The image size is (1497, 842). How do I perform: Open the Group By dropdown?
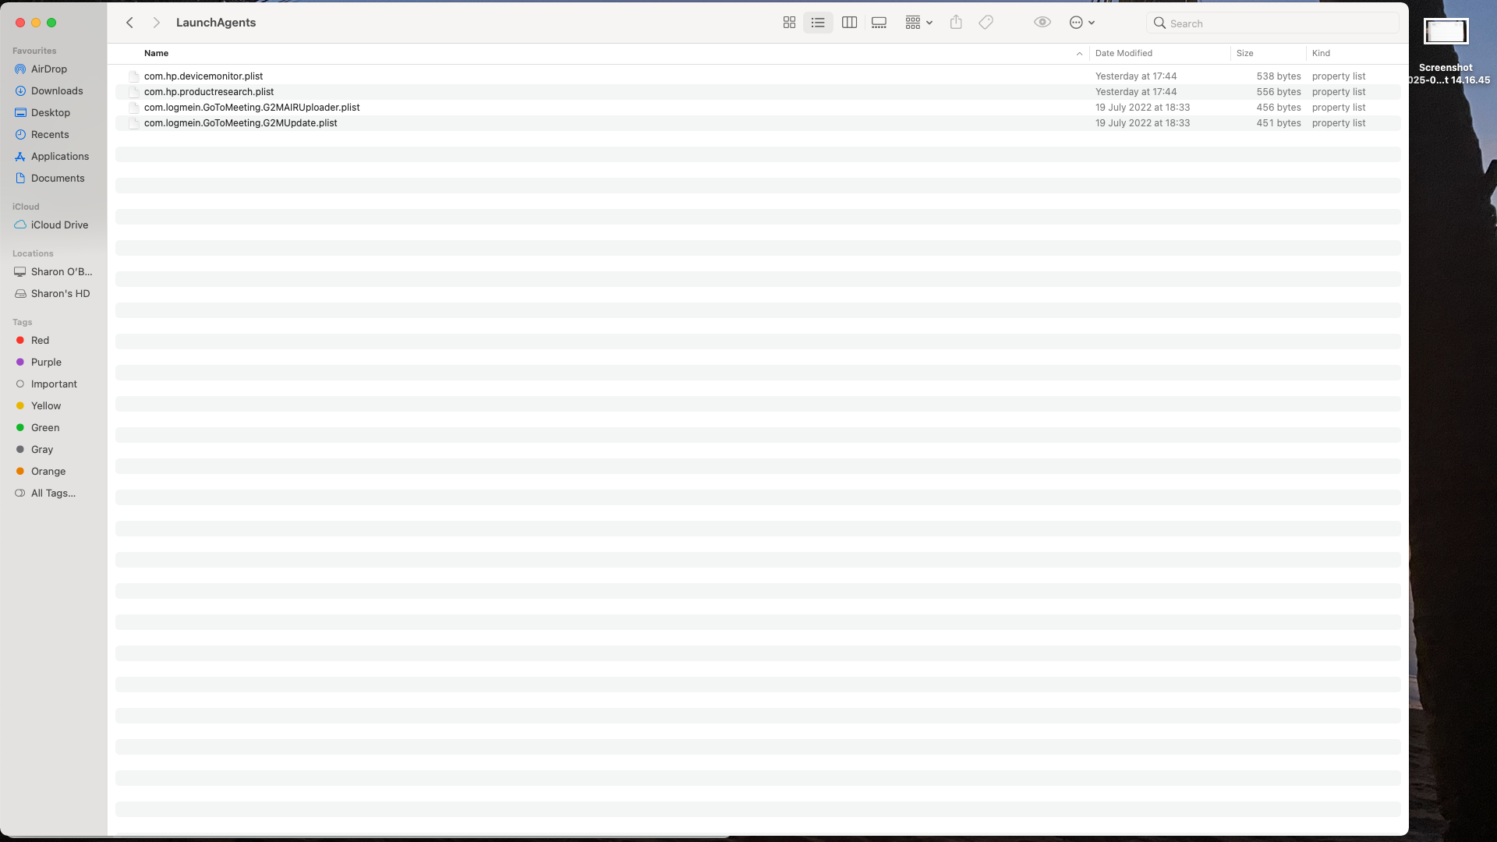coord(918,23)
